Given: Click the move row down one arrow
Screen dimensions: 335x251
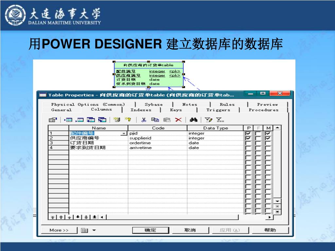Looking at the screenshot, I should [x=78, y=217].
